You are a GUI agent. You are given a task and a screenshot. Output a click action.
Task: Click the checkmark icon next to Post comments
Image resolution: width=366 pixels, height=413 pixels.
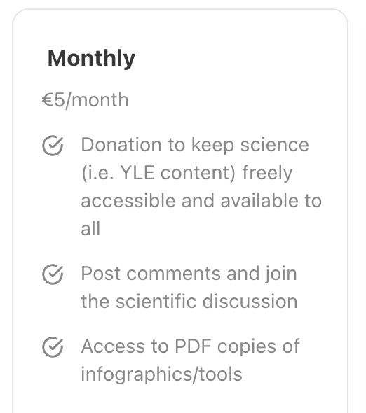[x=53, y=274]
